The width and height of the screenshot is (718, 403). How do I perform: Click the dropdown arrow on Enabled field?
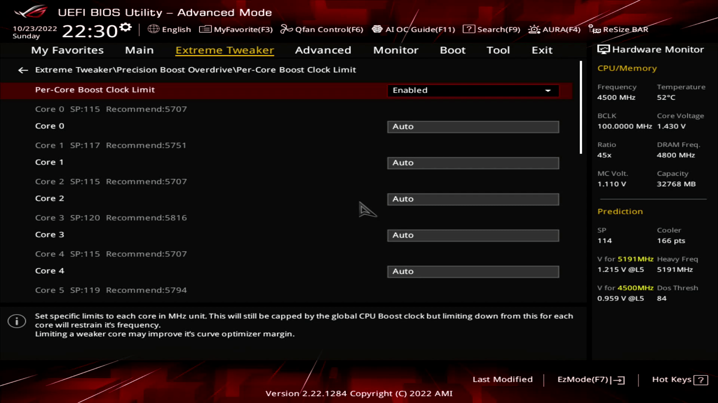pyautogui.click(x=548, y=91)
